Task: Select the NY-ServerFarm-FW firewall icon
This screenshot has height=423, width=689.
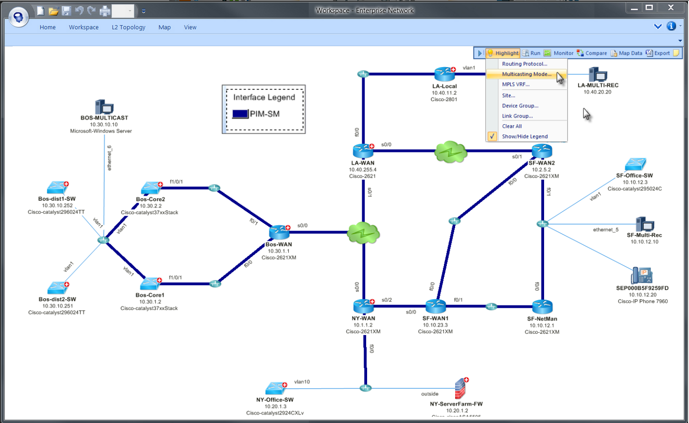Action: [x=461, y=389]
